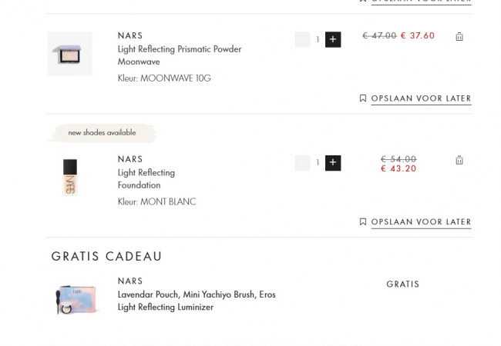This screenshot has height=346, width=501.
Task: Decrease quantity of Moonwave Prismatic Powder
Action: (x=302, y=39)
